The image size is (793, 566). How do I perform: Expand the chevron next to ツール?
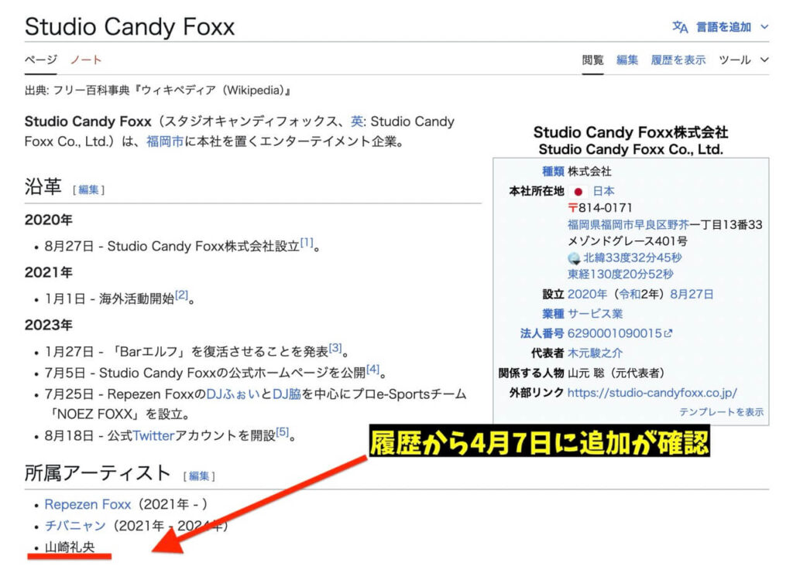[764, 60]
